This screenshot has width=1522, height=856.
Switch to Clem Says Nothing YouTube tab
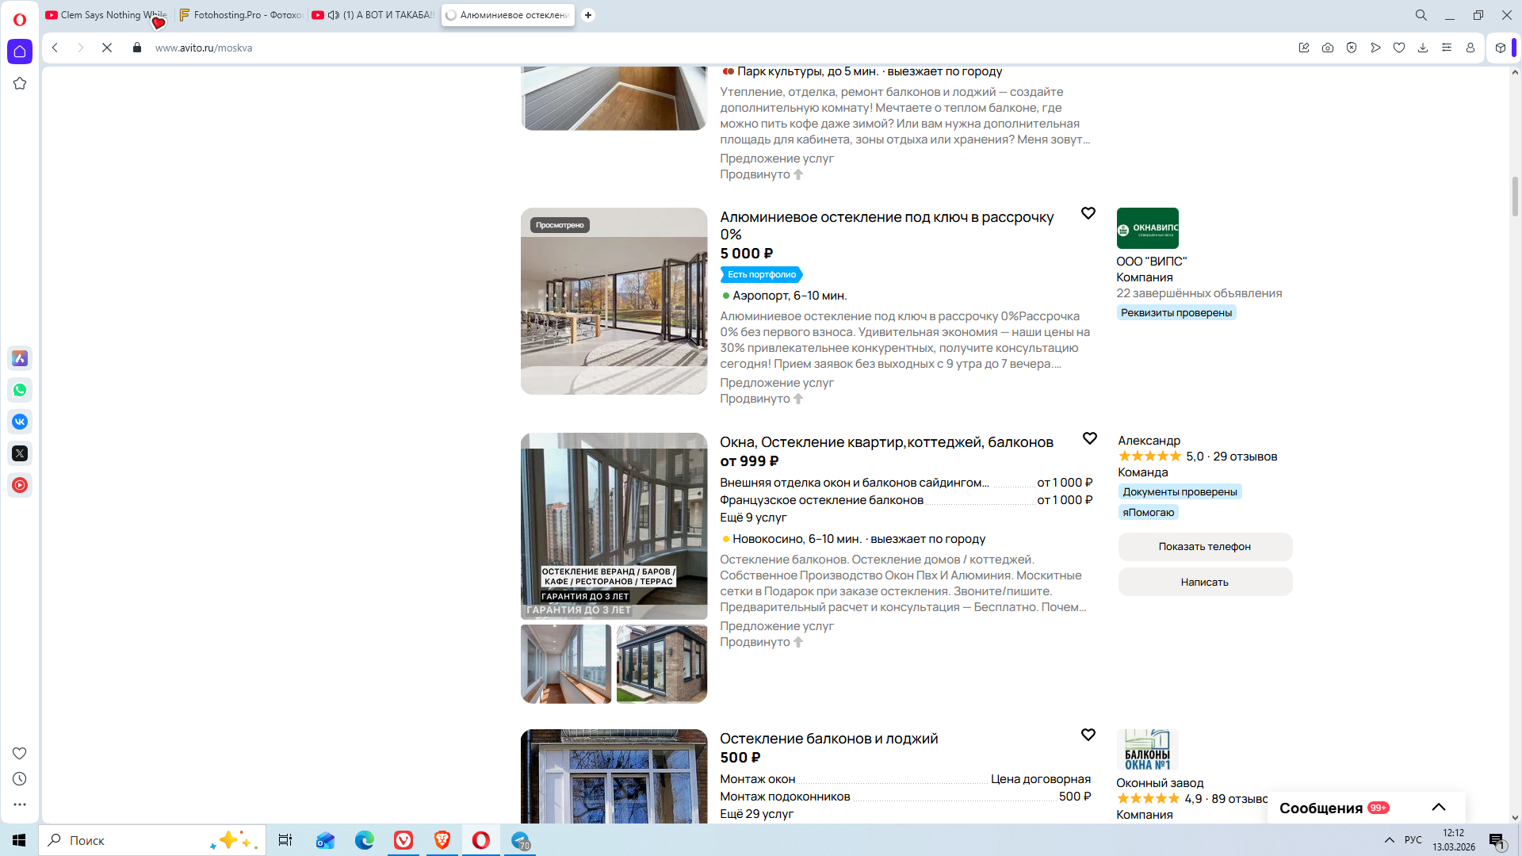107,15
